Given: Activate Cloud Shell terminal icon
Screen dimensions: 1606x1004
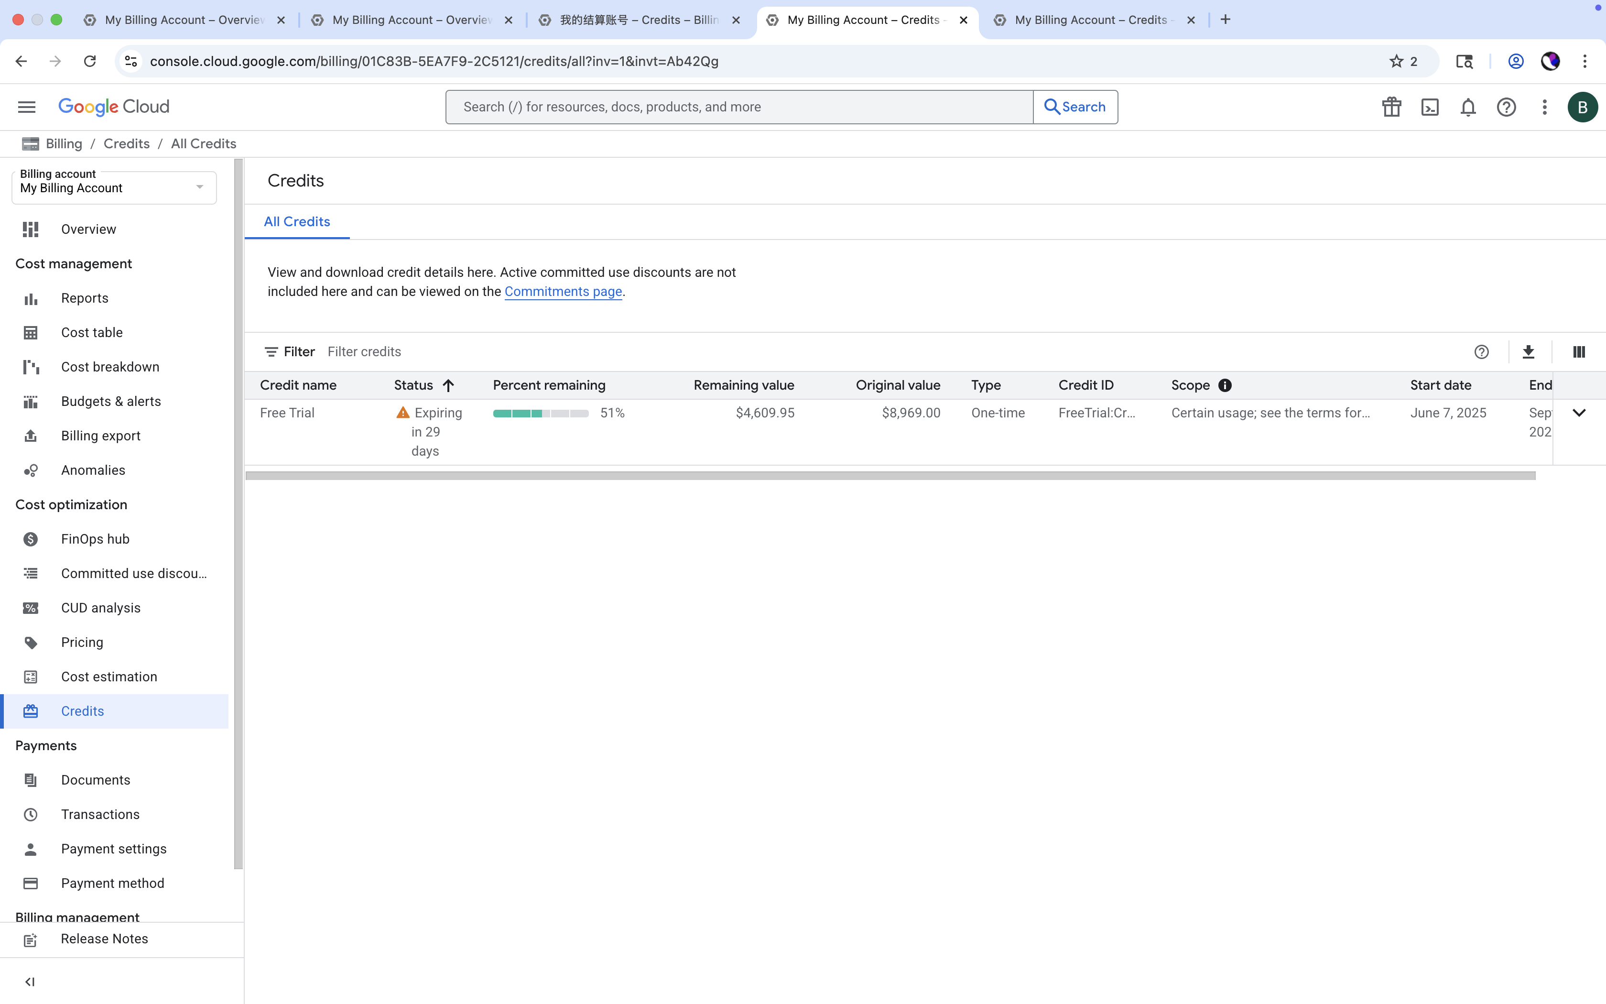Looking at the screenshot, I should (x=1430, y=106).
